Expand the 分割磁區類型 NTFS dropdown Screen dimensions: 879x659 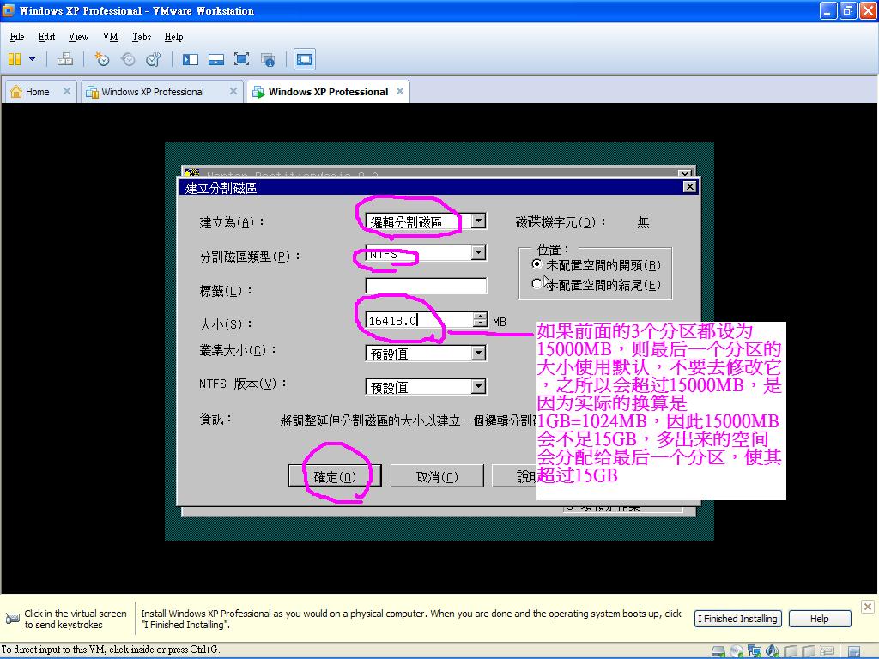click(x=478, y=253)
